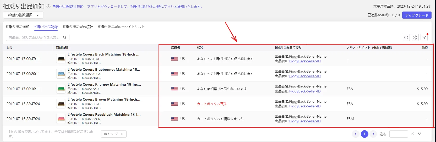Open the 相乗り出品防止攻略 link
Image resolution: width=436 pixels, height=142 pixels.
click(x=68, y=7)
